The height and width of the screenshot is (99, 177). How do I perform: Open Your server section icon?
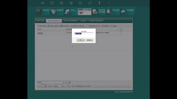pos(39,12)
